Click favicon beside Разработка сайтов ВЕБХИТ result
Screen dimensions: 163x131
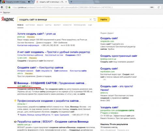[15, 122]
